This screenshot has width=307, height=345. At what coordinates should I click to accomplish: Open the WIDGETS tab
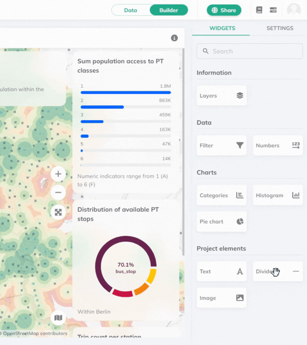click(x=222, y=28)
